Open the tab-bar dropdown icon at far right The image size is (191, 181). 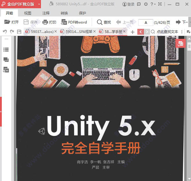[188, 32]
